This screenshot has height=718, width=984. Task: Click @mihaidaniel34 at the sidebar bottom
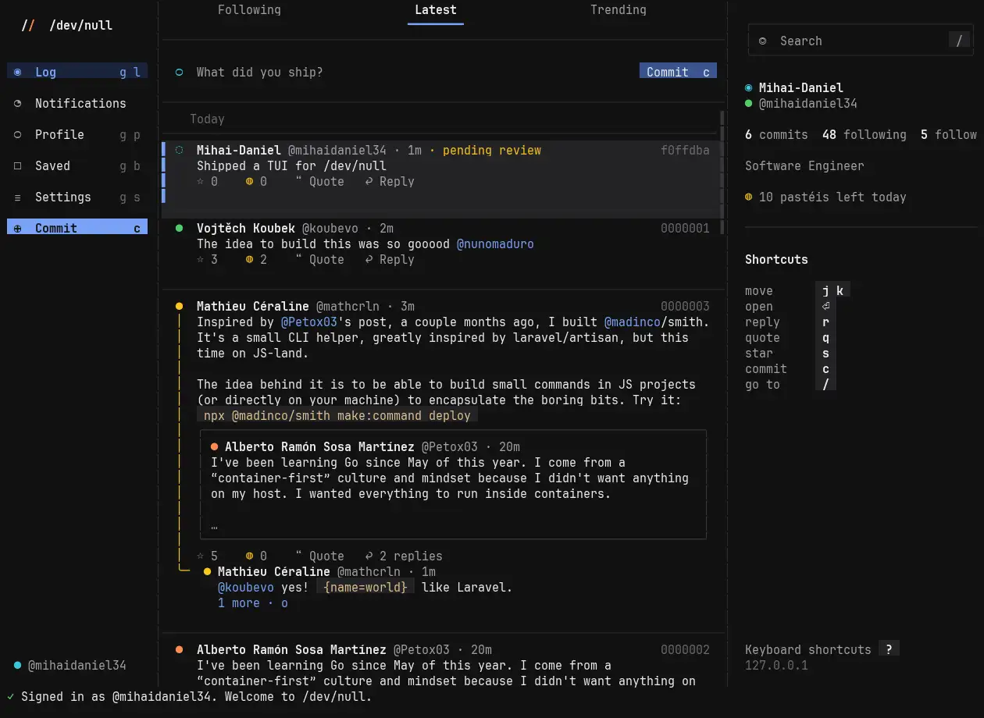(77, 665)
